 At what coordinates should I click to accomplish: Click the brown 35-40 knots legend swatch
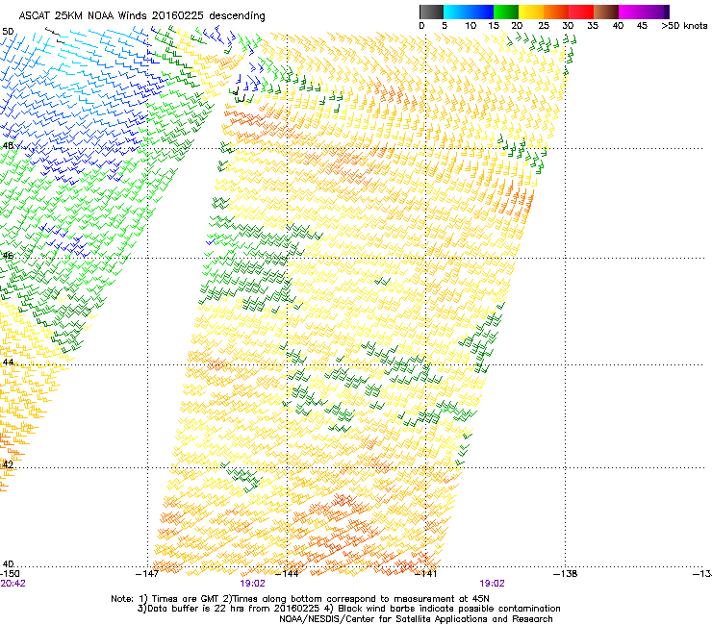(606, 12)
